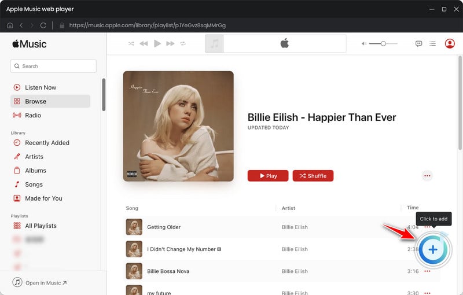Click Billie Eilish artist on Getting Older row
Viewport: 463px width, 295px height.
tap(295, 227)
